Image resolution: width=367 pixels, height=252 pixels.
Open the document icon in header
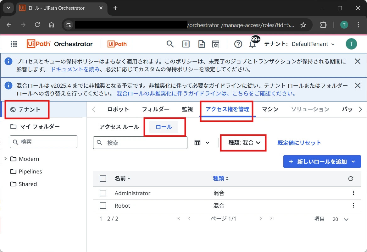tap(202, 44)
